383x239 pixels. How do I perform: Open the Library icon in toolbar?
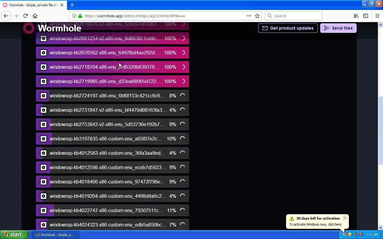(x=356, y=16)
